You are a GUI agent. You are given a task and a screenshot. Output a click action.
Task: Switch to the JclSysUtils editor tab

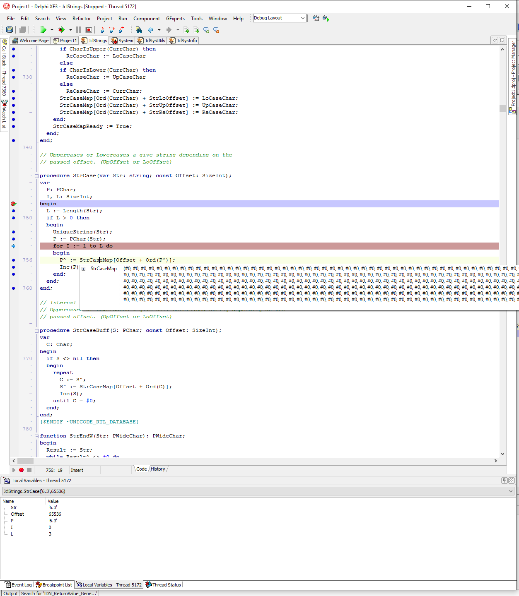(152, 41)
